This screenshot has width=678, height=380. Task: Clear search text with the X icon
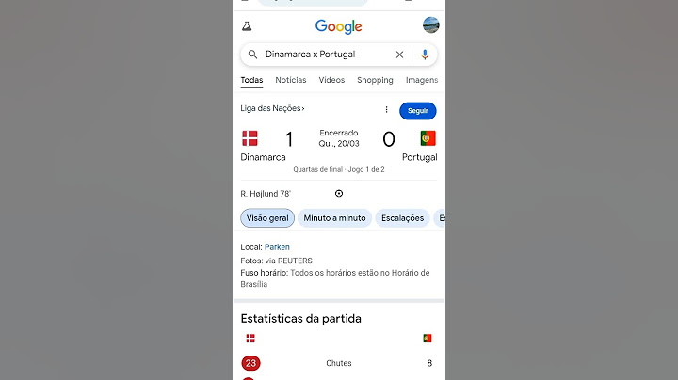click(x=399, y=55)
